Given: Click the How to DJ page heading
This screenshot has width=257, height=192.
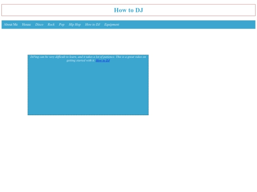Looking at the screenshot, I should pos(128,10).
